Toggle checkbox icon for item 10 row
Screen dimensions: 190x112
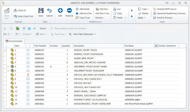click(28, 87)
